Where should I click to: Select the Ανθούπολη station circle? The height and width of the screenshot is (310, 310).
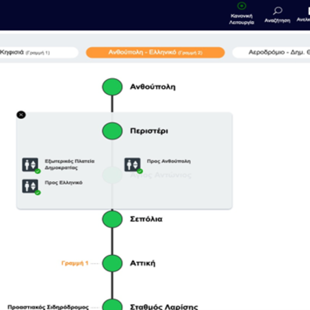(x=112, y=87)
